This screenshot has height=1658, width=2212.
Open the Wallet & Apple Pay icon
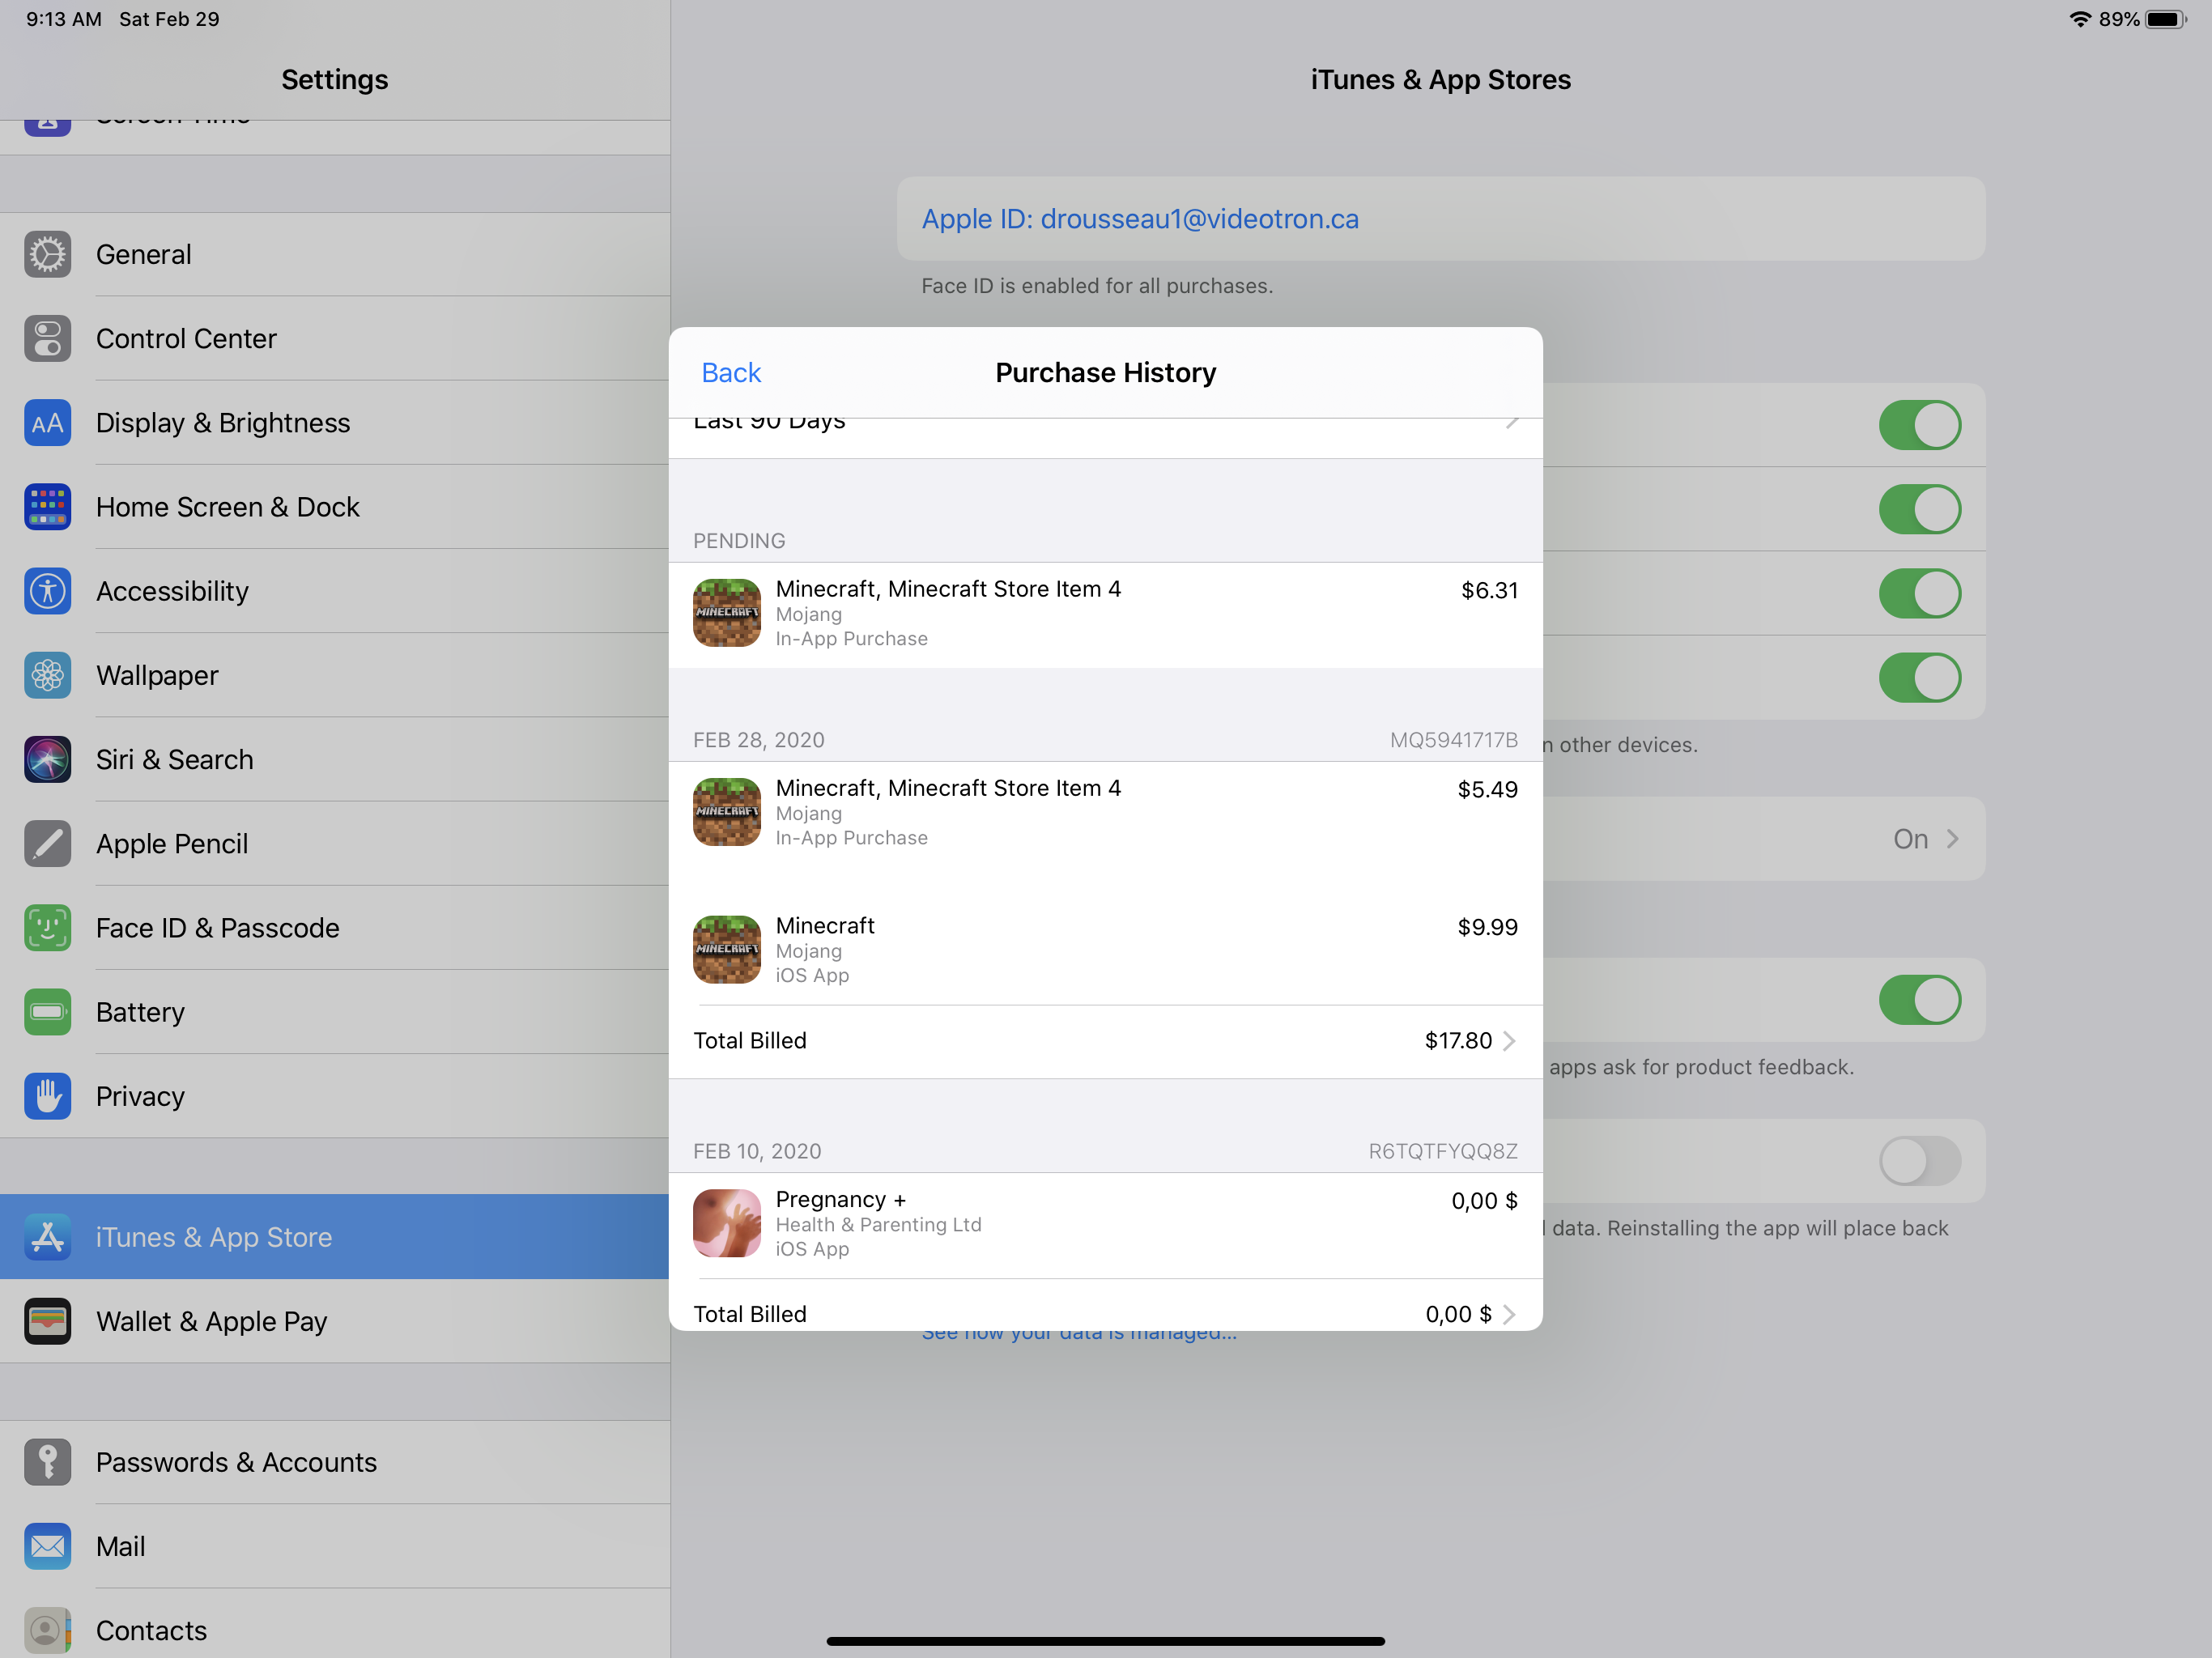coord(47,1321)
